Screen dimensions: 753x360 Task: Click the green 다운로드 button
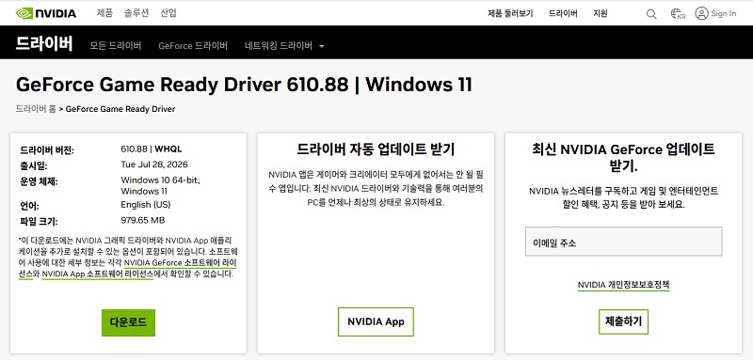(128, 322)
